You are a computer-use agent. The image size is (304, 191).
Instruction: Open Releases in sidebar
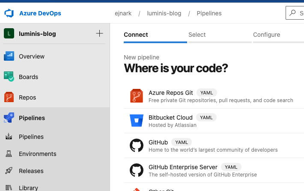31,171
